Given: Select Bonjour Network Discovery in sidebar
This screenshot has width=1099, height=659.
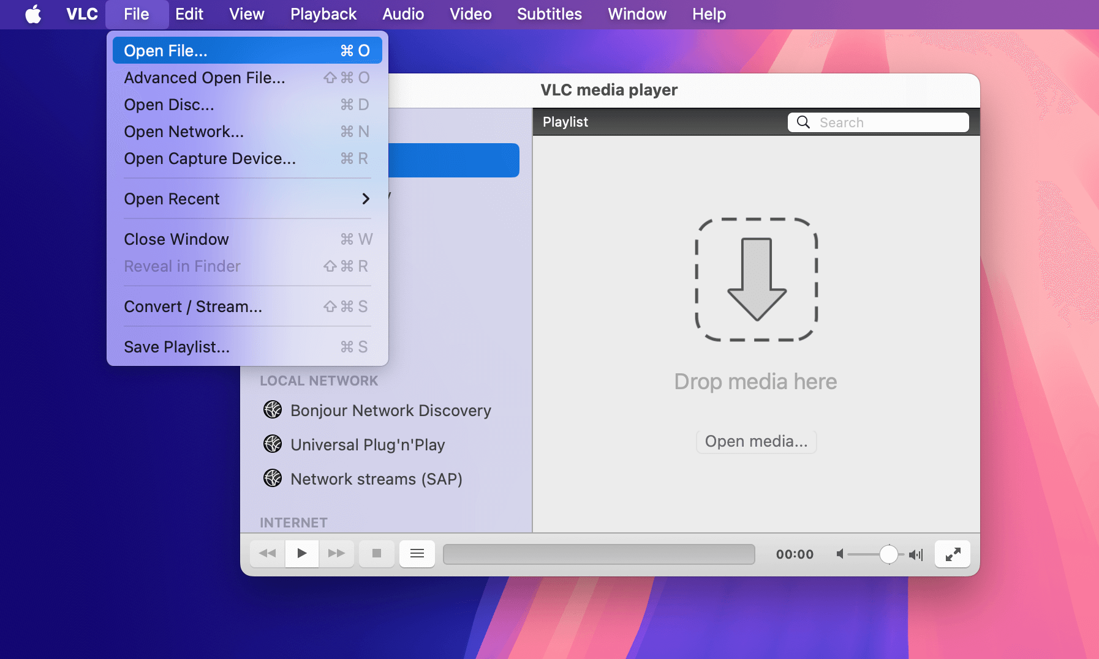Looking at the screenshot, I should [390, 410].
